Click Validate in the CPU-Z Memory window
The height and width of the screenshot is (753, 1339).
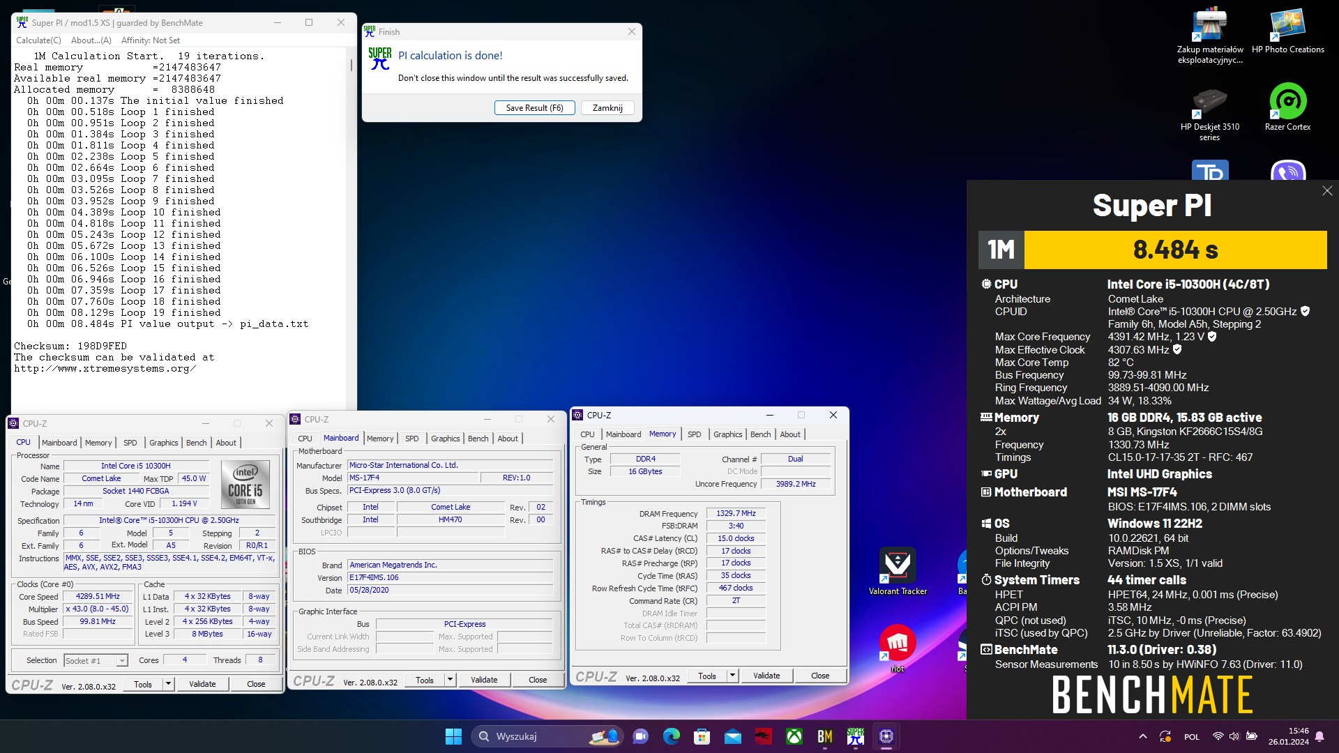tap(766, 676)
